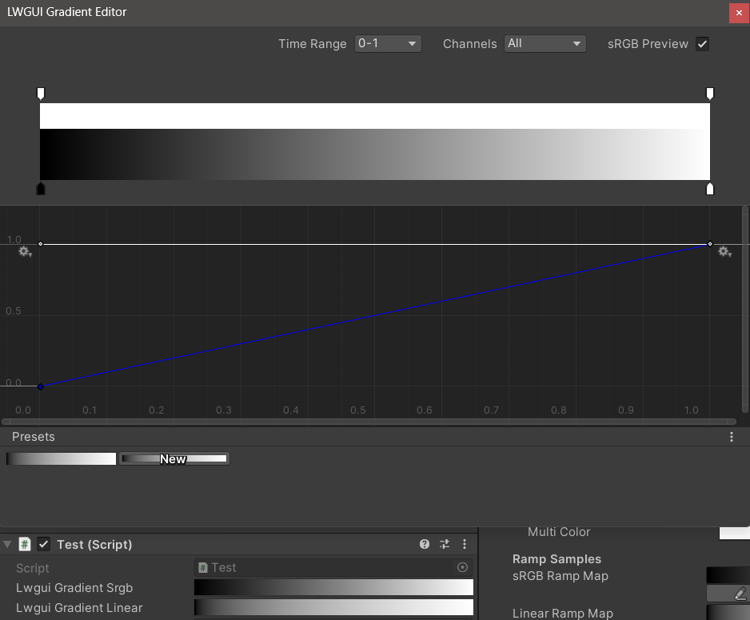Disable the Test script component checkbox
Image resolution: width=750 pixels, height=620 pixels.
point(44,544)
